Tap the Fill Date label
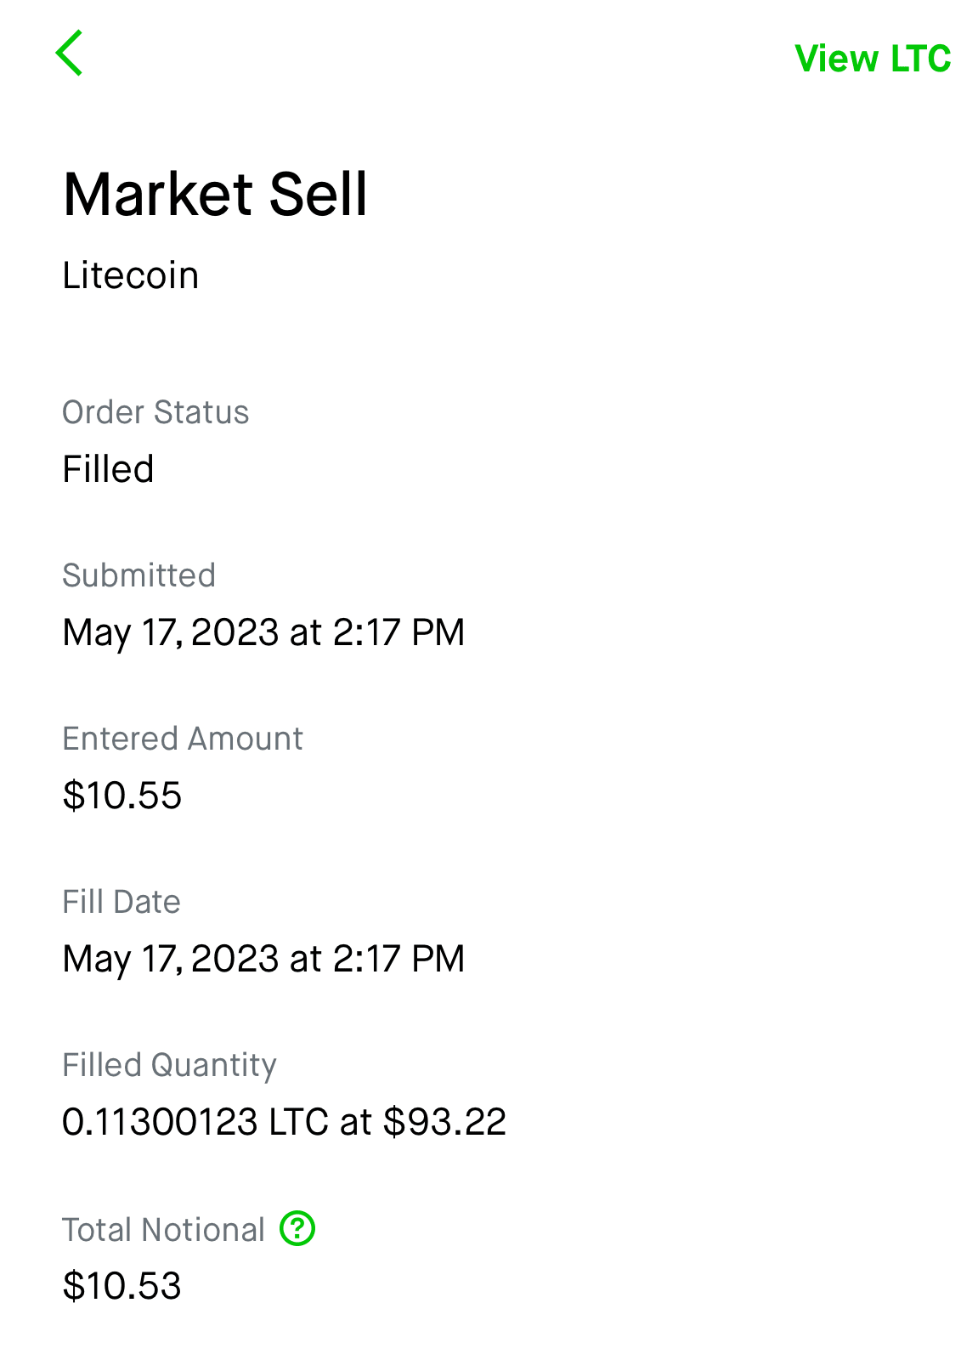 point(122,902)
